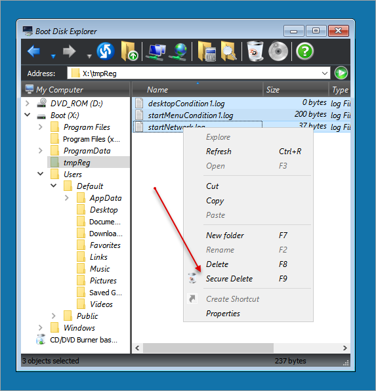This screenshot has height=391, width=376.
Task: Open the folder search magnifier icon
Action: [x=228, y=51]
